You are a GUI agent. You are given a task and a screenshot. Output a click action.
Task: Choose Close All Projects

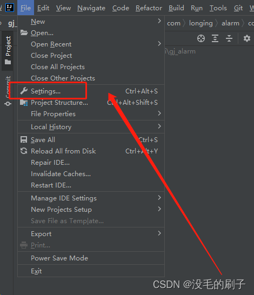91,67
